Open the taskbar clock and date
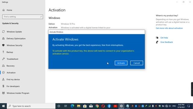The width and height of the screenshot is (193, 109). pyautogui.click(x=181, y=106)
